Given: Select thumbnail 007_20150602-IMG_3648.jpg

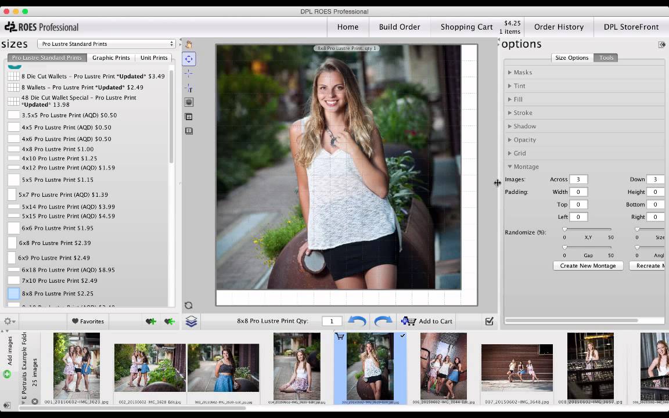Looking at the screenshot, I should pos(517,367).
